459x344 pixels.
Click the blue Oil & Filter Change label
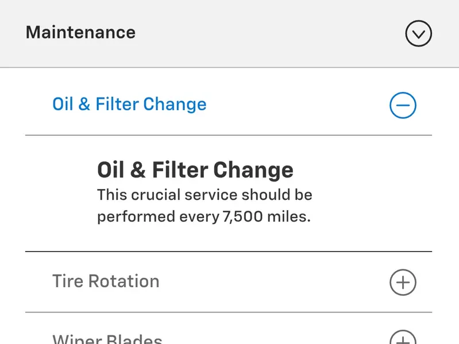129,105
